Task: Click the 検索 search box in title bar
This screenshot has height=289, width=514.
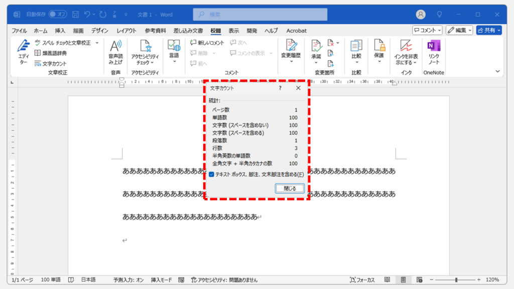Action: click(x=260, y=15)
